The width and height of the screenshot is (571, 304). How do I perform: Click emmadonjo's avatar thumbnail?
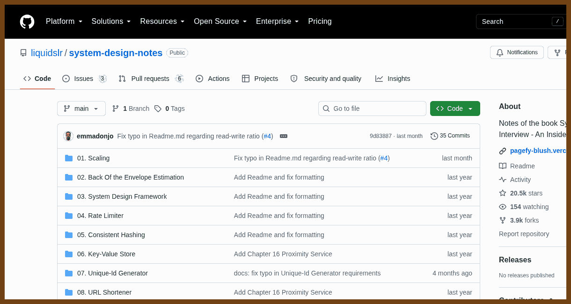[x=68, y=136]
